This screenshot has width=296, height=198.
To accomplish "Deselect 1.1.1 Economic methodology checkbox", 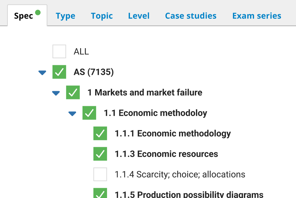I will click(x=100, y=133).
